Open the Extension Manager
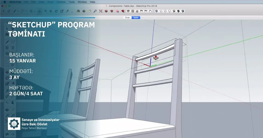The height and width of the screenshot is (138, 263). [x=123, y=11]
